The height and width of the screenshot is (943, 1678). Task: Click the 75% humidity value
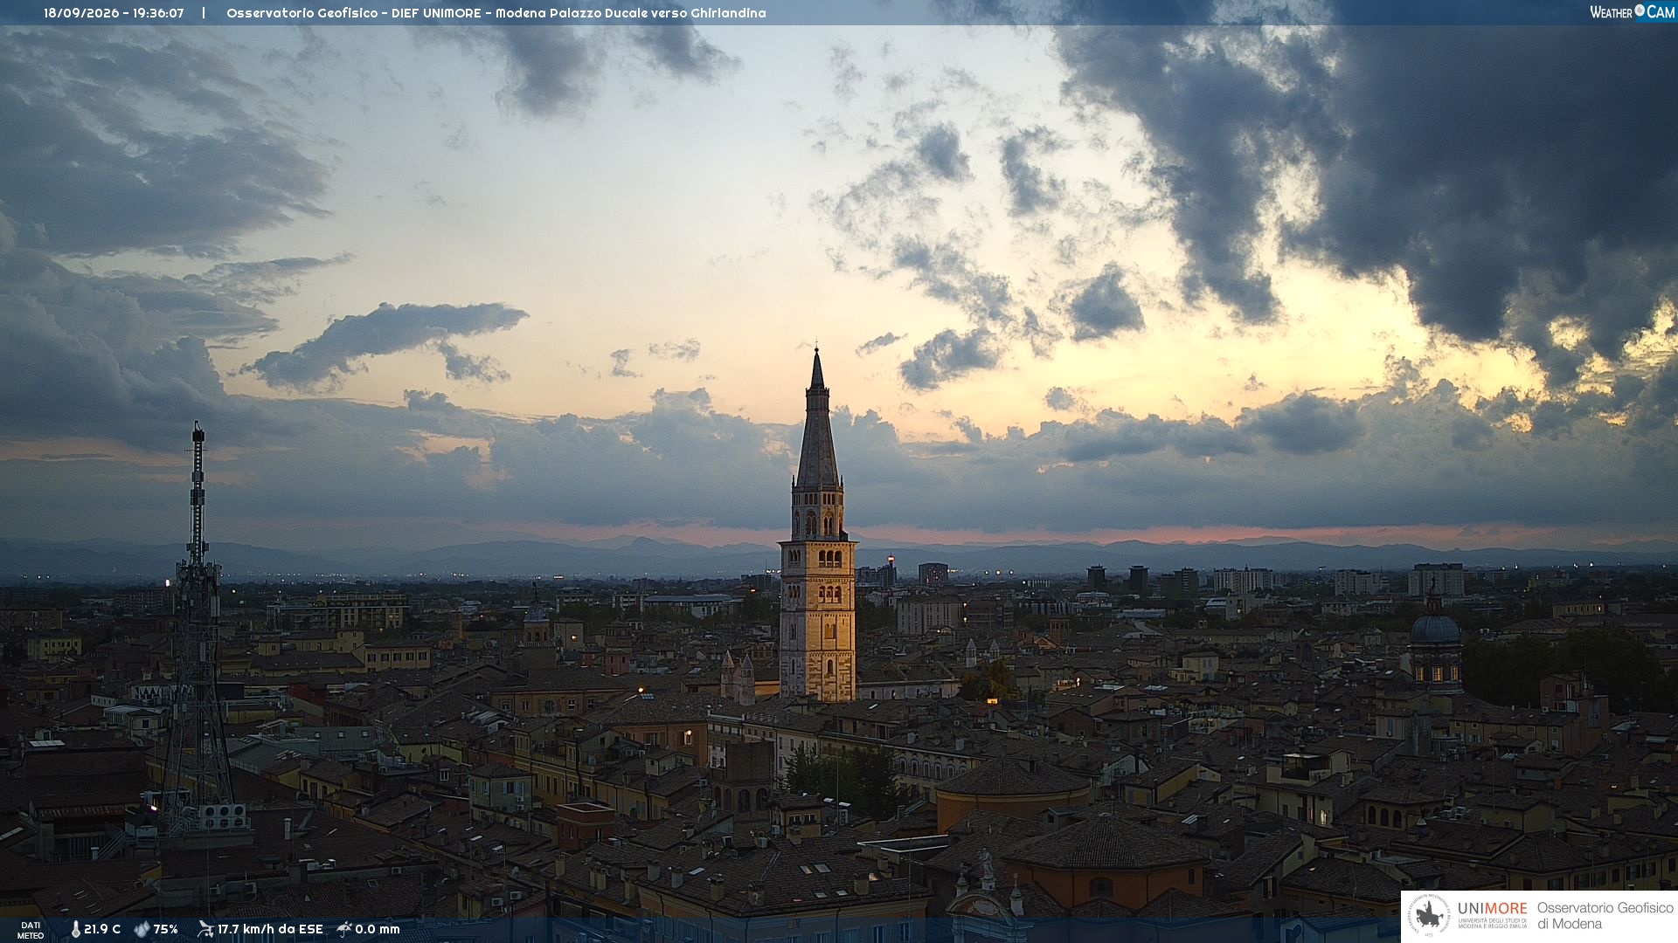pyautogui.click(x=166, y=929)
